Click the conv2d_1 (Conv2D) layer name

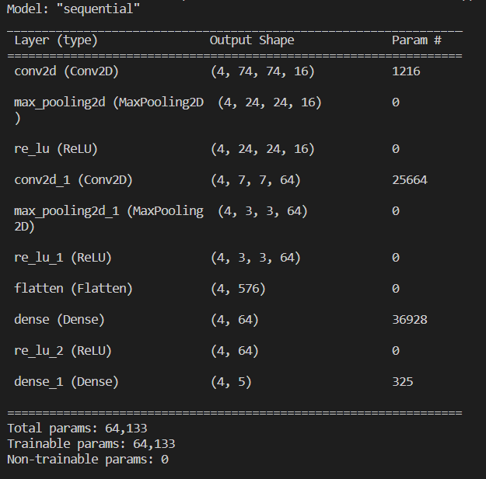(74, 179)
